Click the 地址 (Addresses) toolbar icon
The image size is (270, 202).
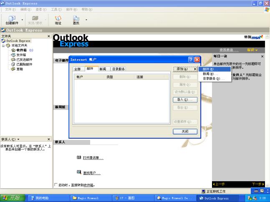(x=58, y=19)
